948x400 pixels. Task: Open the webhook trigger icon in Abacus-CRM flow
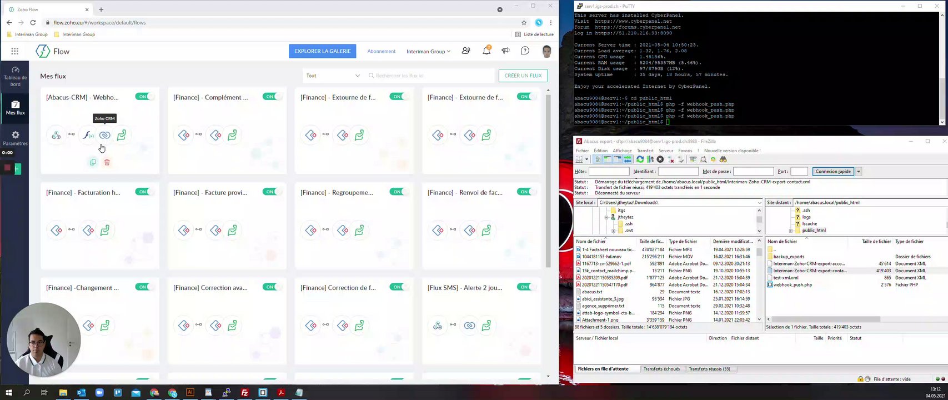(56, 135)
